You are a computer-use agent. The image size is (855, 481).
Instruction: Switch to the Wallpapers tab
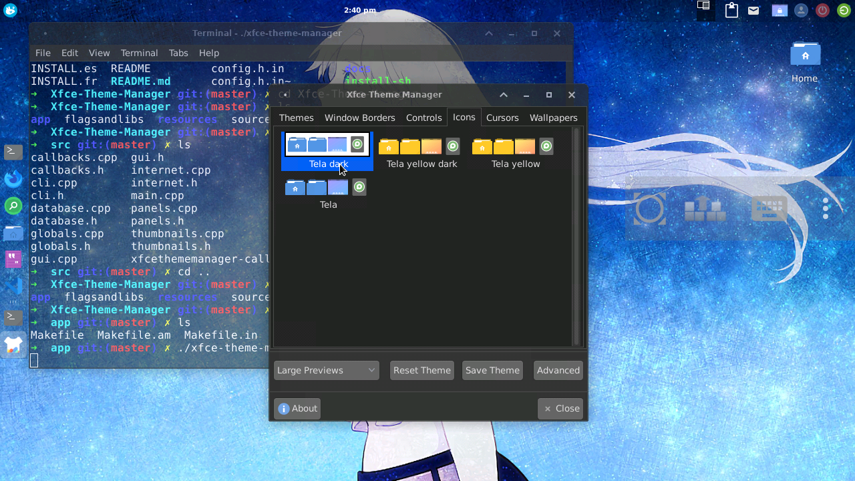tap(553, 118)
